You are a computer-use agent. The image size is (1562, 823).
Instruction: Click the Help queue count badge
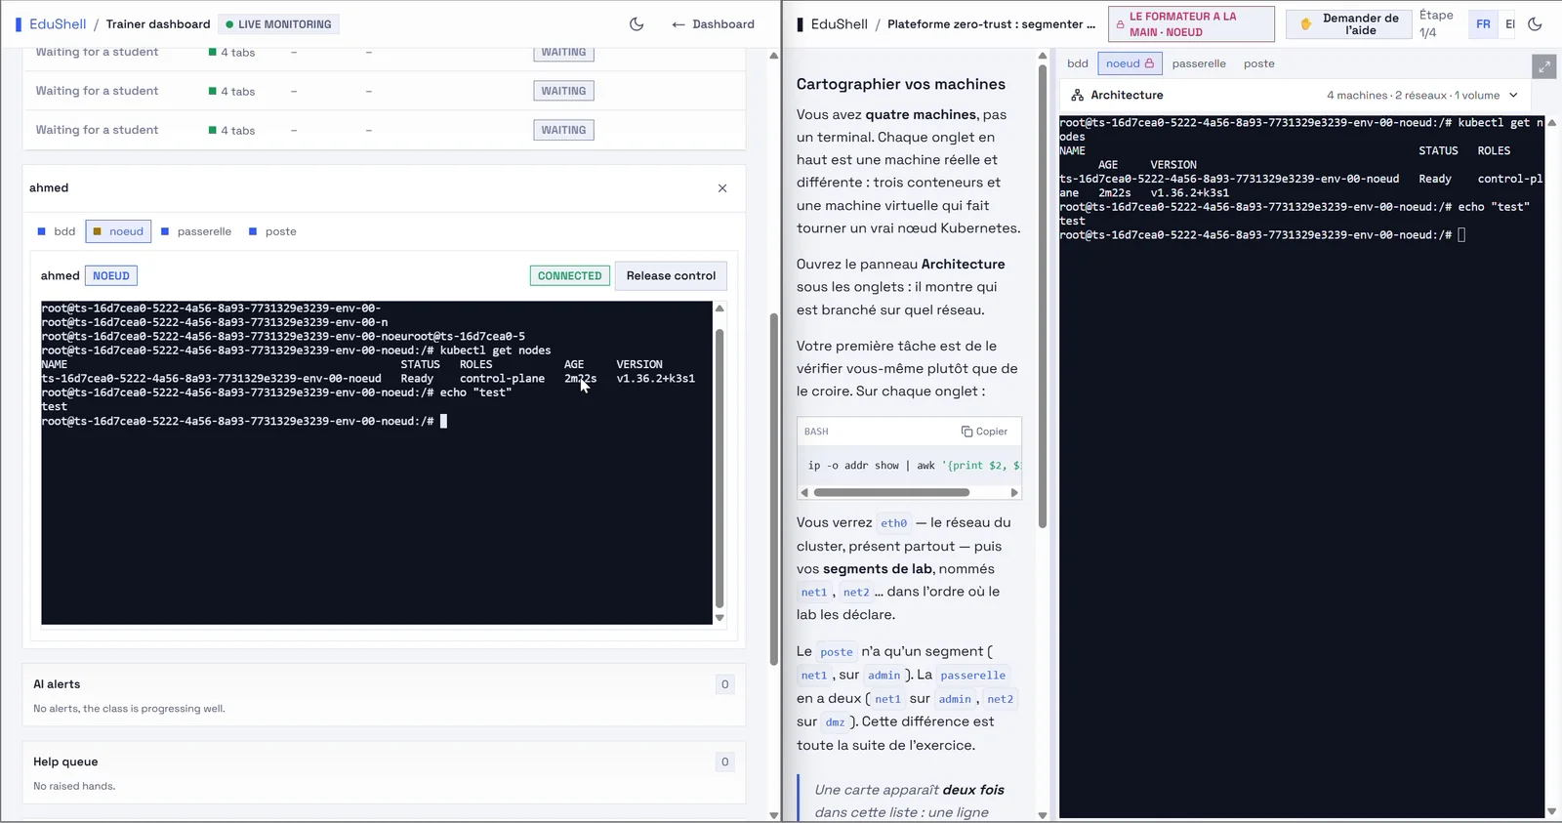(x=724, y=762)
